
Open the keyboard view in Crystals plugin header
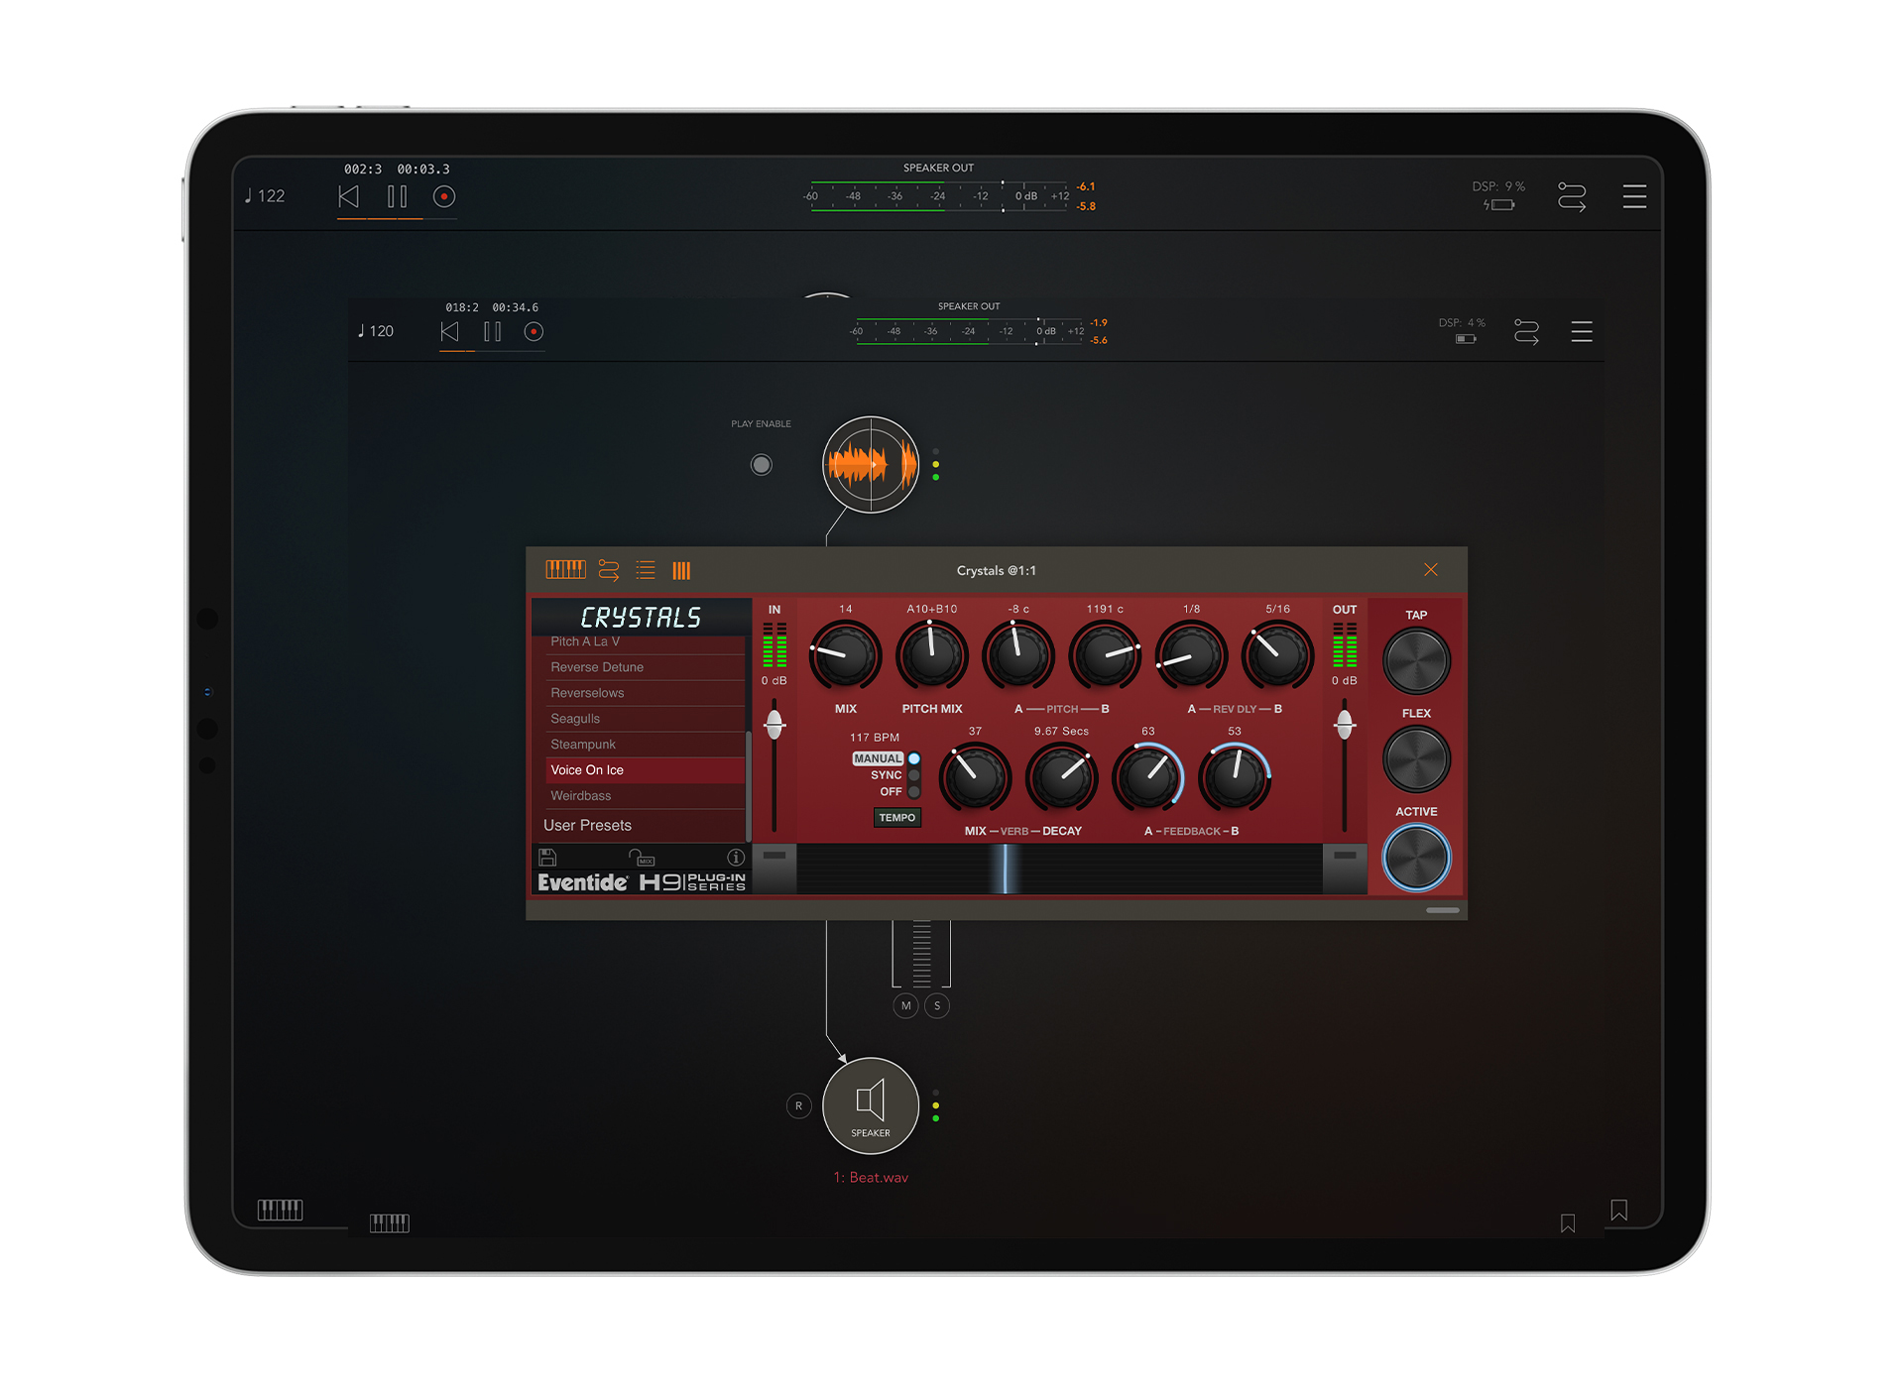pyautogui.click(x=565, y=570)
